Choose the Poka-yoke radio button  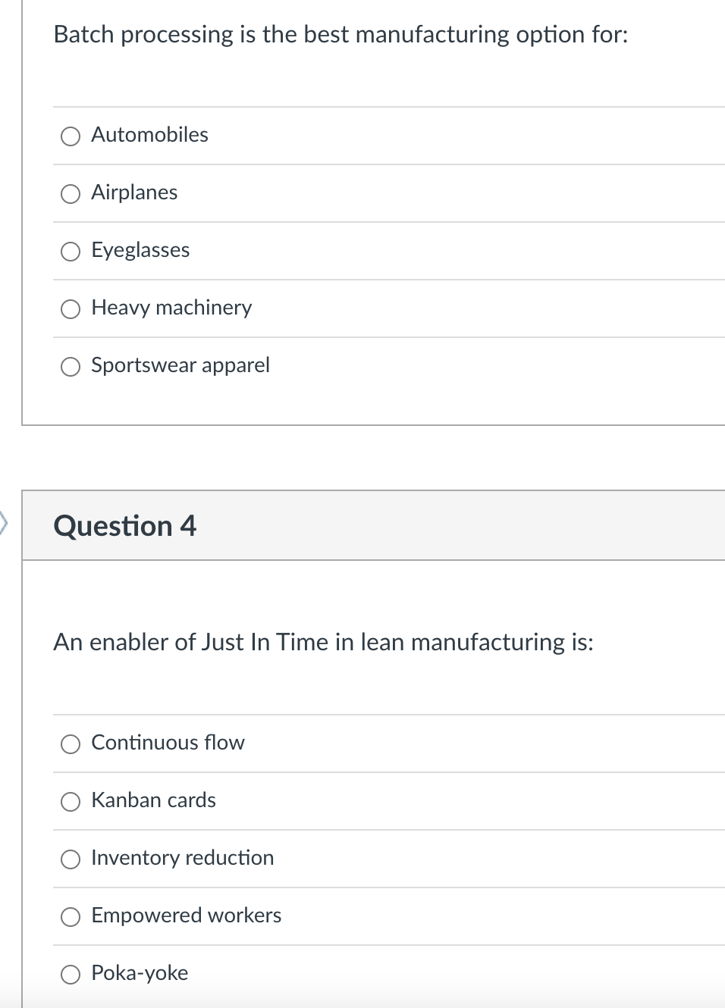click(x=71, y=975)
